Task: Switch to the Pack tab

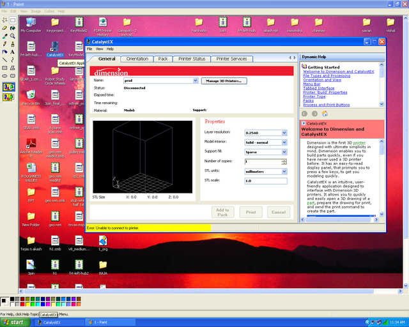Action: point(163,59)
